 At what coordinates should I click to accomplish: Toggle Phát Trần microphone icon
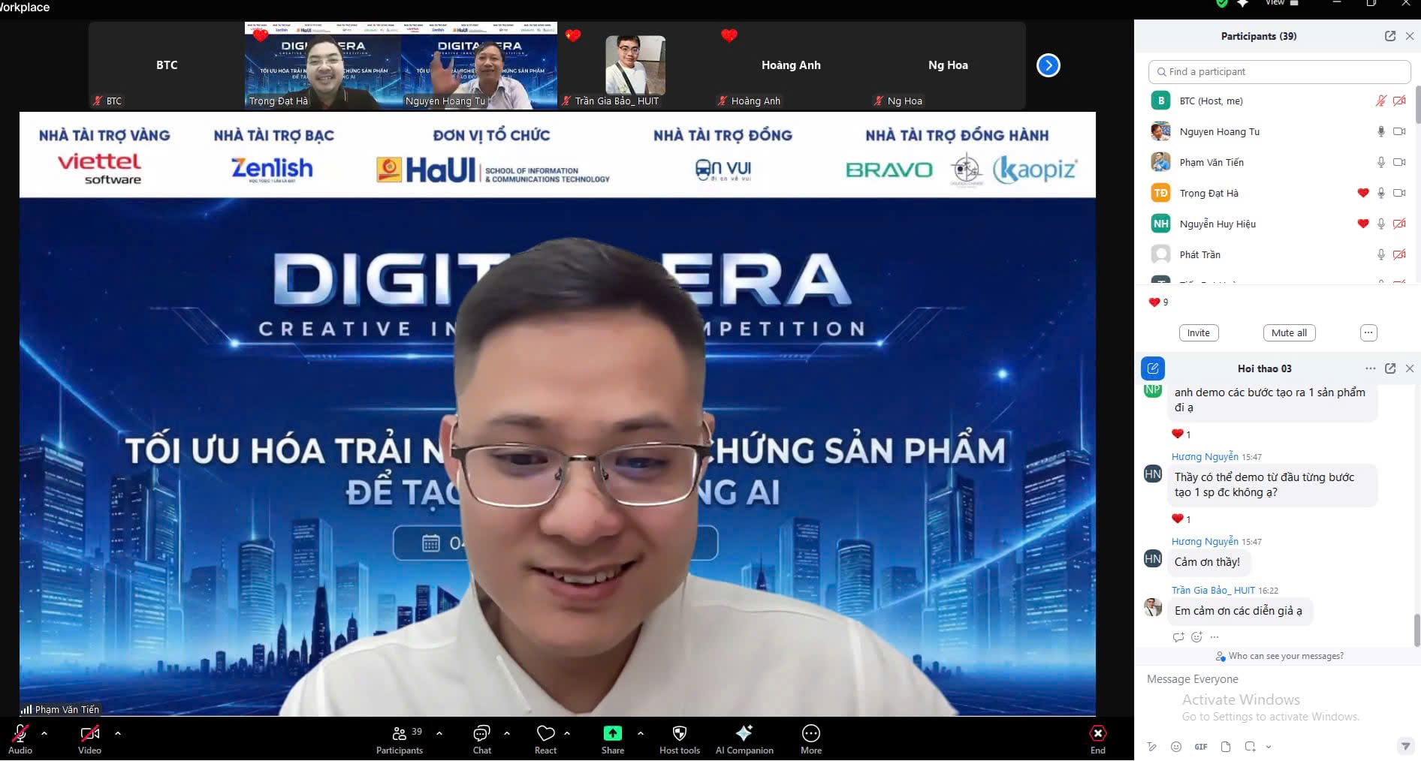1380,254
